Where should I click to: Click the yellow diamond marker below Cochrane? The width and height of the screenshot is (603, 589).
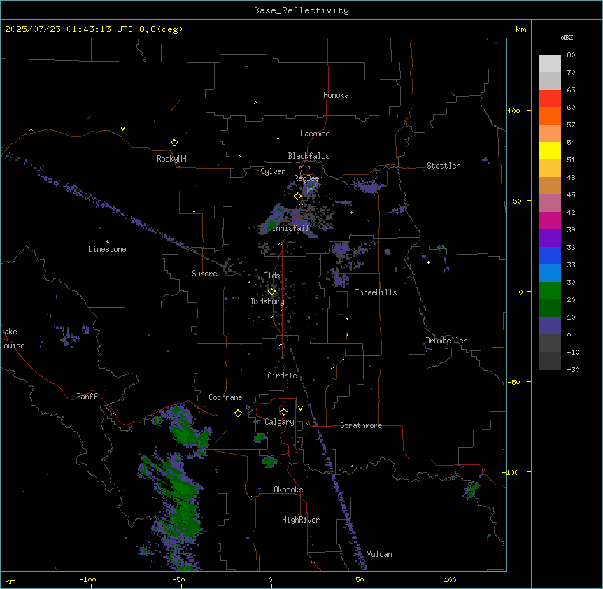[238, 413]
